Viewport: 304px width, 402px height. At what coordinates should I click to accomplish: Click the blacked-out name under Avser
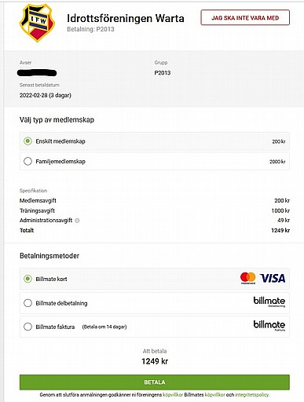point(37,73)
